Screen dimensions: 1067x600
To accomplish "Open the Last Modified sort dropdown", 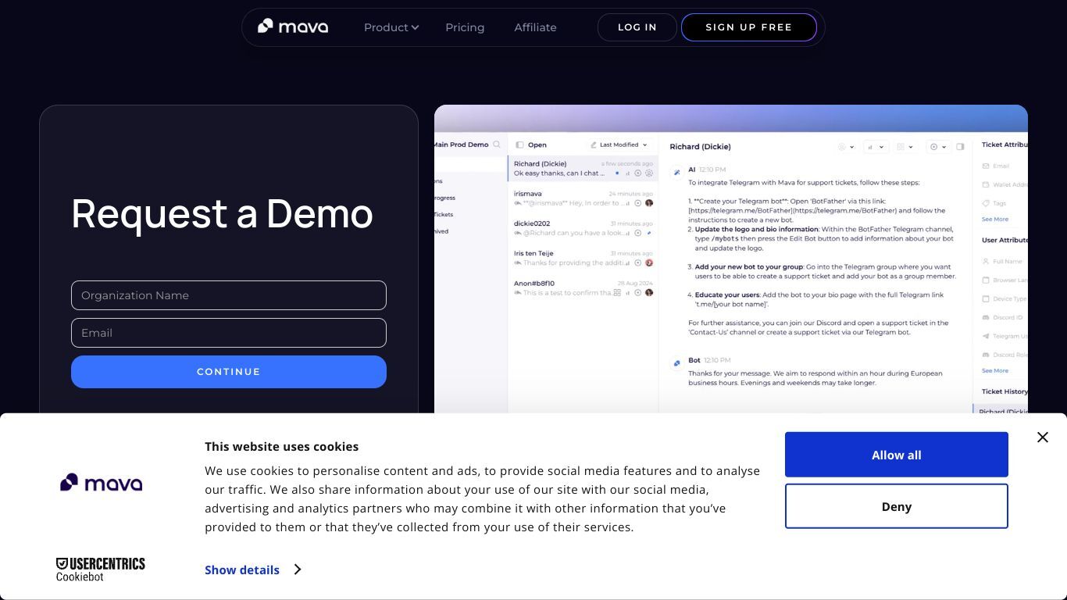I will click(619, 145).
